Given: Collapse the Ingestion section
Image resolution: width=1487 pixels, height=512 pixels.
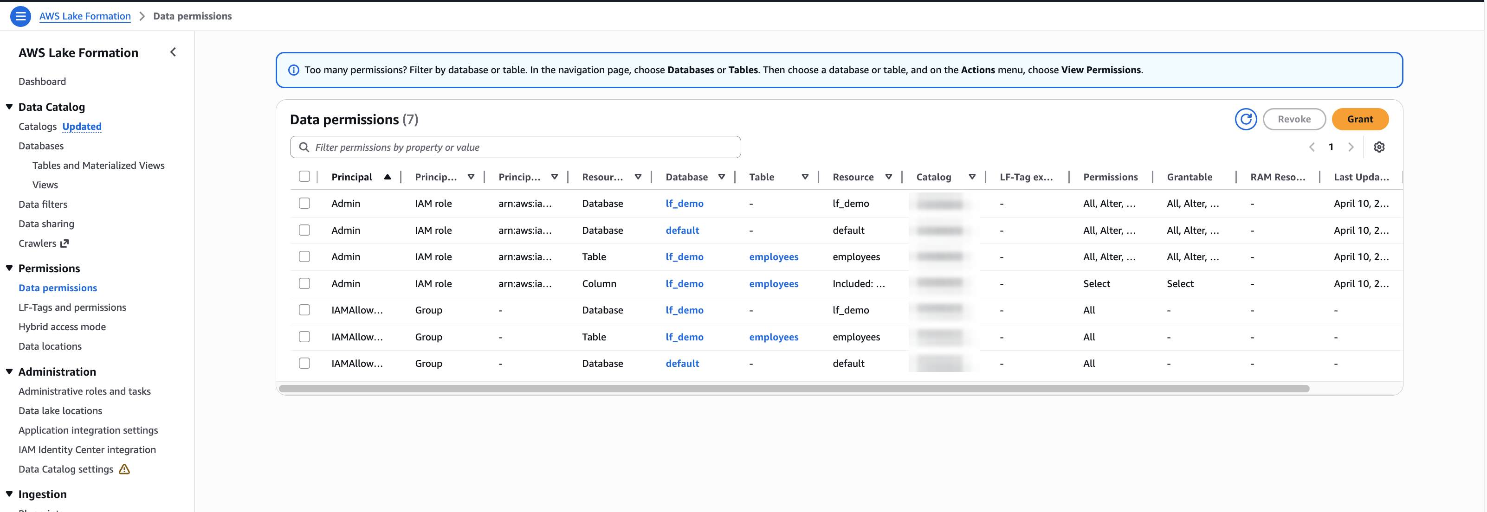Looking at the screenshot, I should (x=9, y=494).
